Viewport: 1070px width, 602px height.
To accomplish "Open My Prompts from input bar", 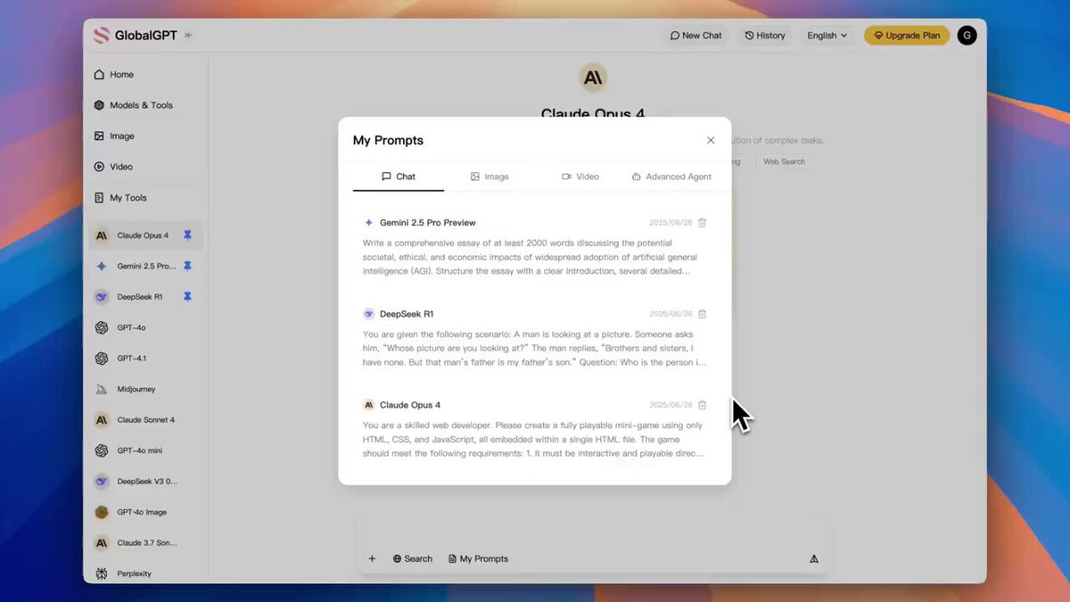I will (x=478, y=559).
